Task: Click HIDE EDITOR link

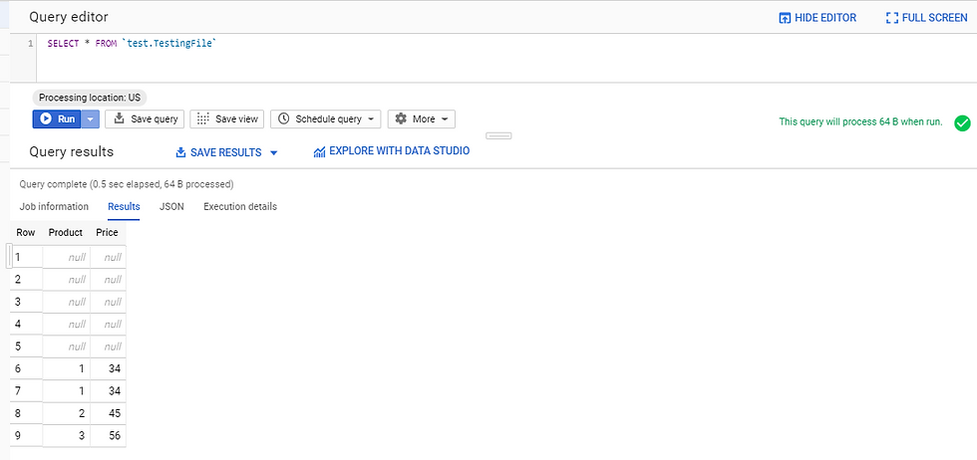Action: 817,18
